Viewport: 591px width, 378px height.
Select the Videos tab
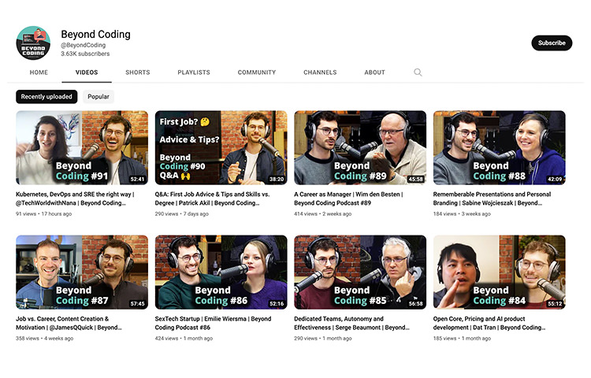click(x=87, y=72)
